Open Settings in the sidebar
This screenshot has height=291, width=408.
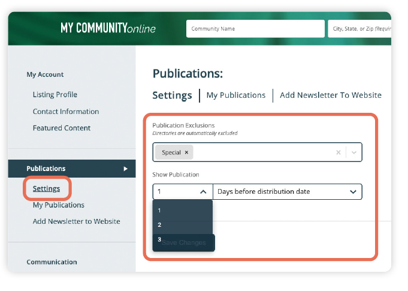point(46,188)
